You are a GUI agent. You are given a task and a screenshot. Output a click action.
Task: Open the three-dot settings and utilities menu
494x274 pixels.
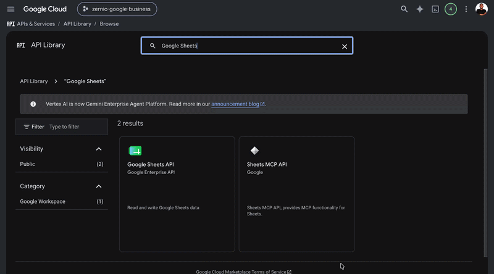(466, 9)
